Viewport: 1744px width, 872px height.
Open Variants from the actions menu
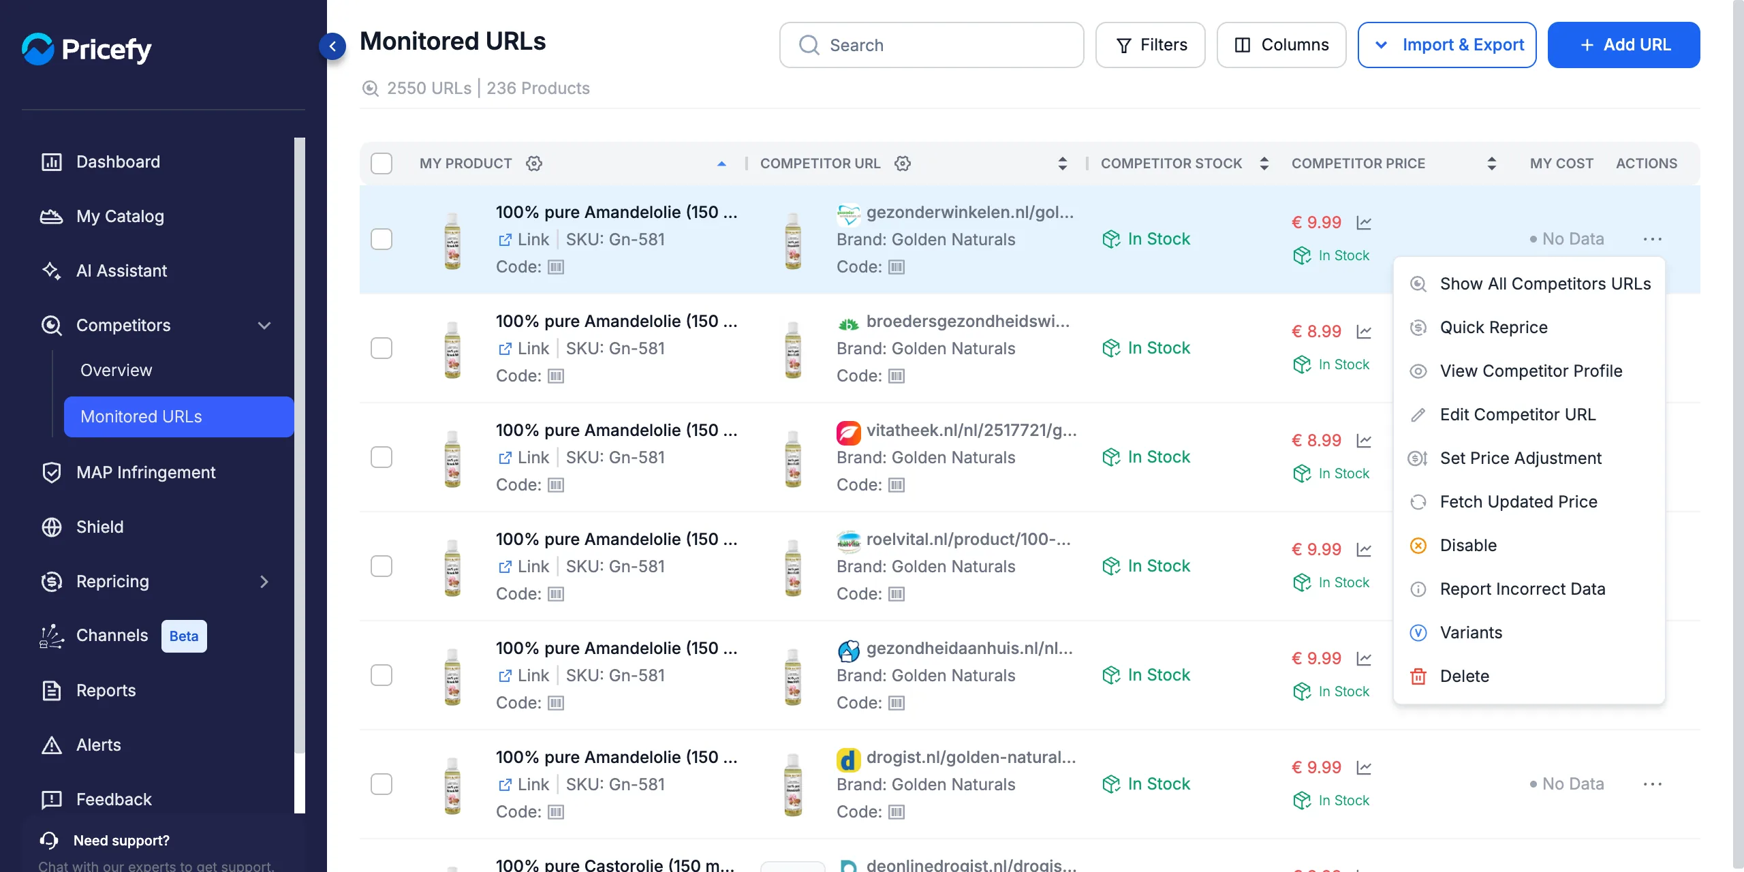click(1529, 633)
